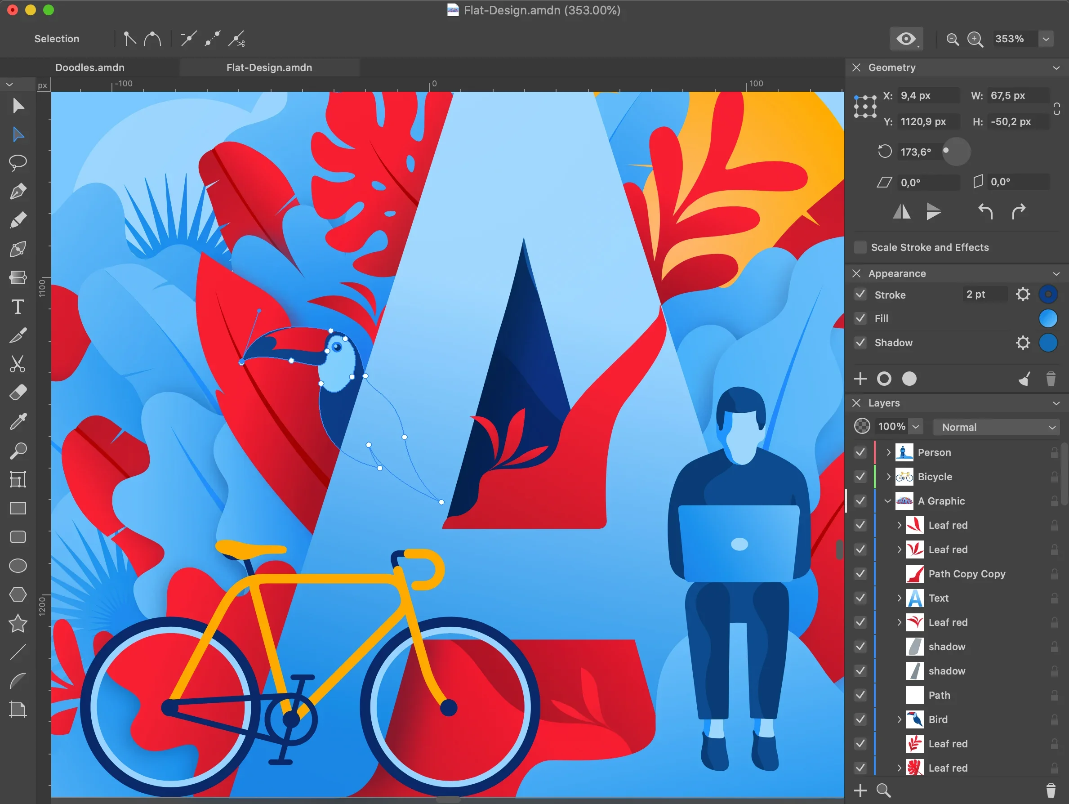This screenshot has height=804, width=1069.
Task: Disable the Shadow appearance checkbox
Action: click(860, 342)
